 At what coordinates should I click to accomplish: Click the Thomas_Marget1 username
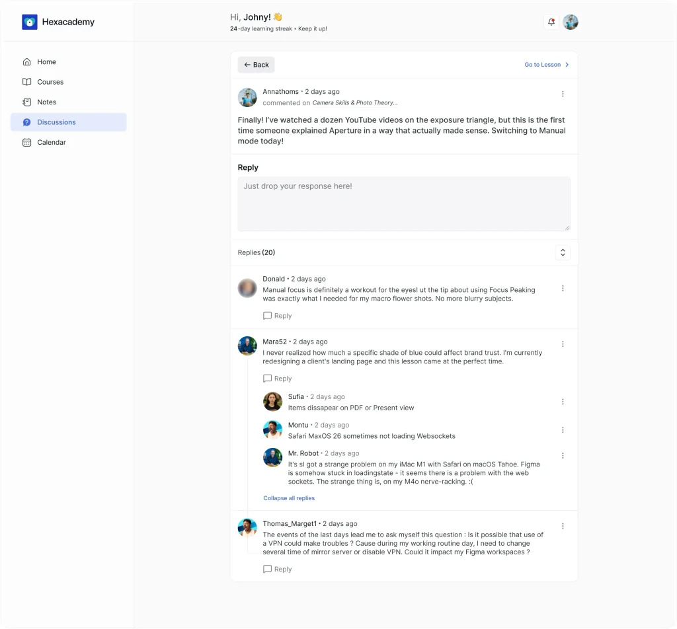[x=290, y=524]
